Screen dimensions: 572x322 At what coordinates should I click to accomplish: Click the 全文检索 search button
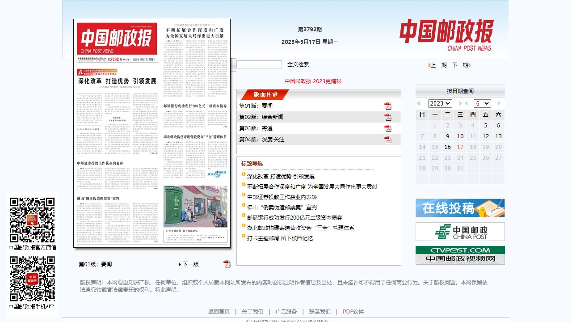(x=298, y=64)
